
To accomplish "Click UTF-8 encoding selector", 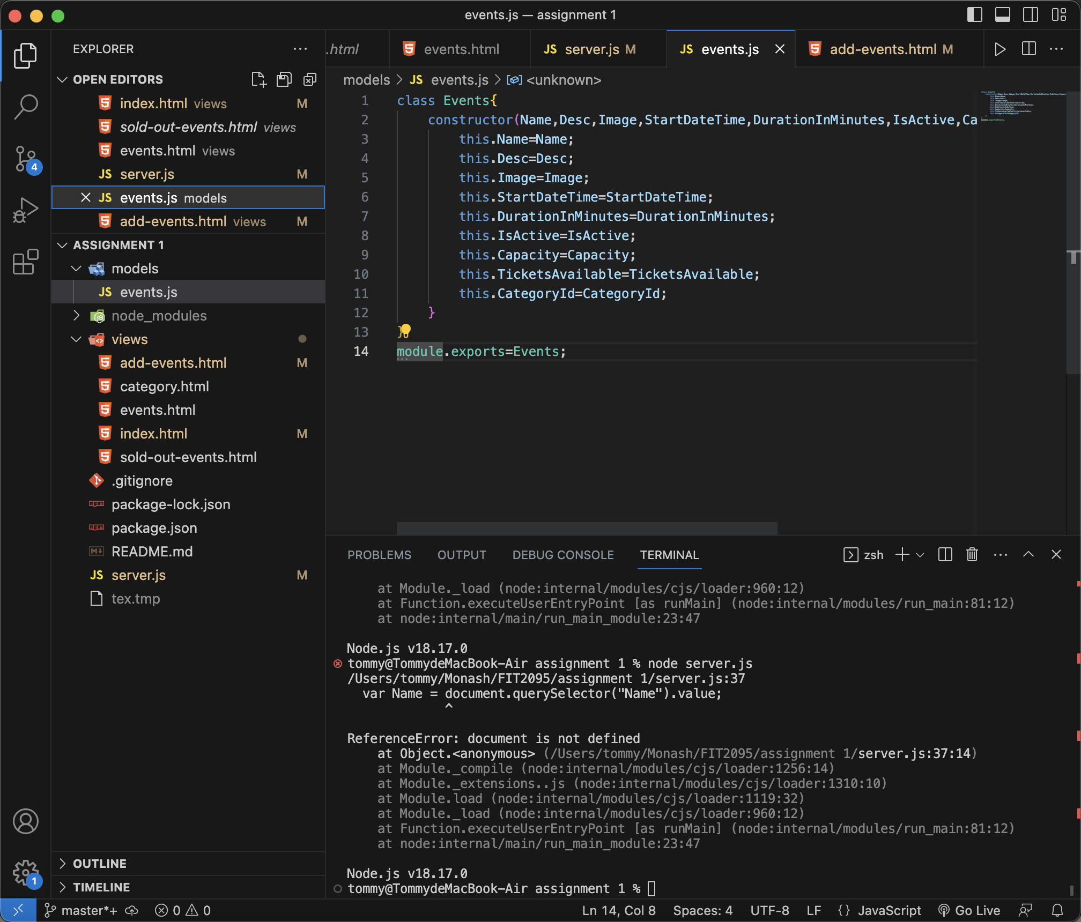I will [769, 910].
